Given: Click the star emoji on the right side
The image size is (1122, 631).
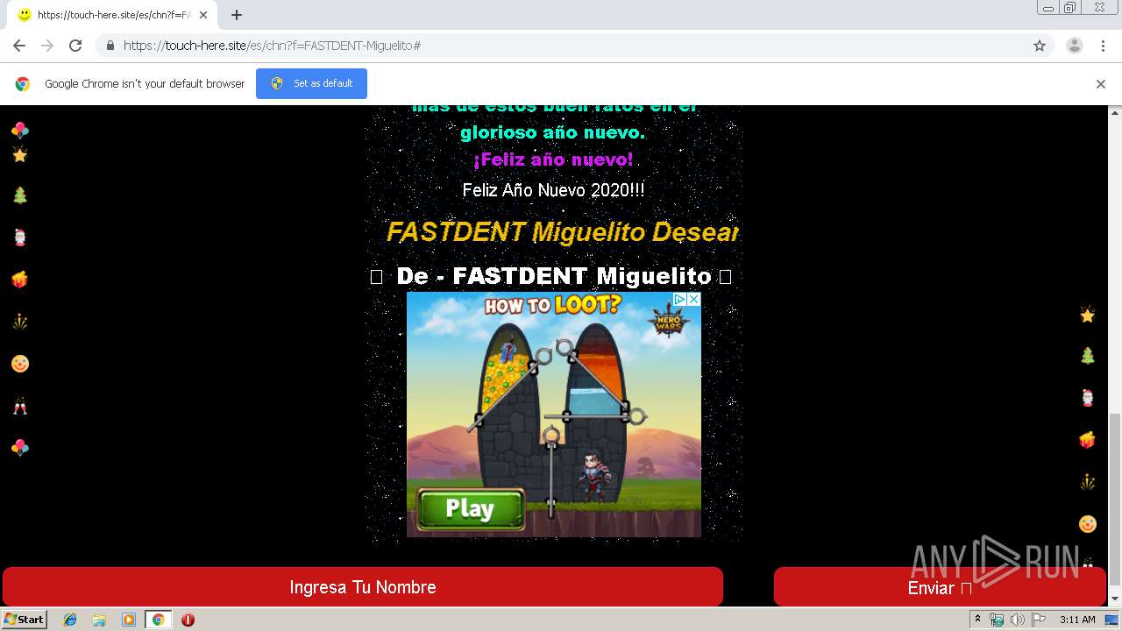Looking at the screenshot, I should [x=1088, y=315].
